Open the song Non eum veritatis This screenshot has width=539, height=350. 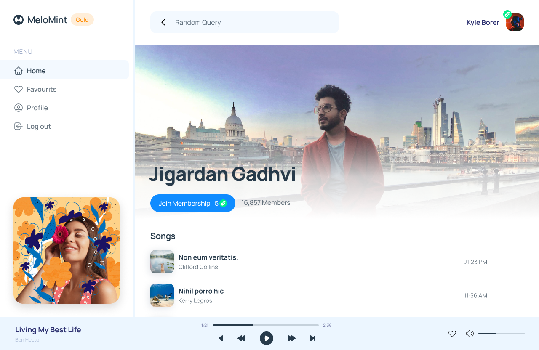(208, 257)
